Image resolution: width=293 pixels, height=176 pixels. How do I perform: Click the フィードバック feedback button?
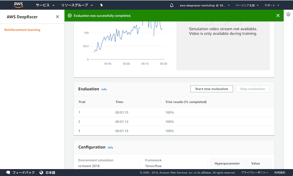(23, 172)
